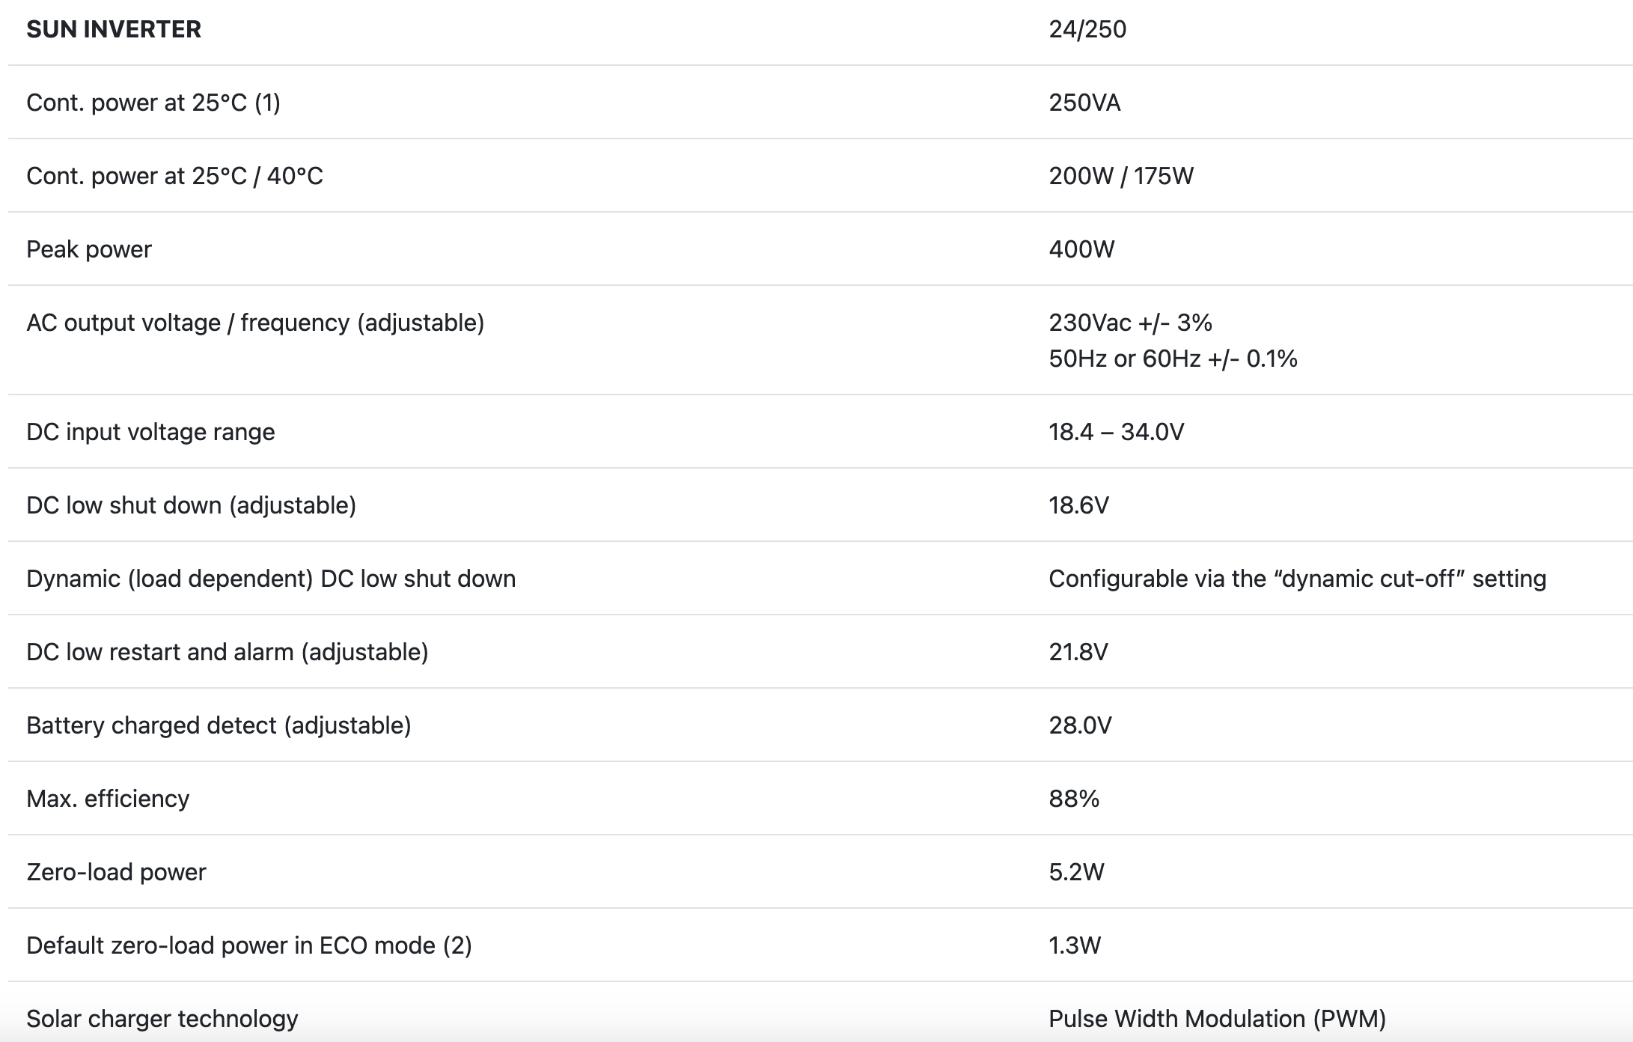Select the 200W / 175W value
This screenshot has width=1633, height=1042.
(x=1120, y=176)
